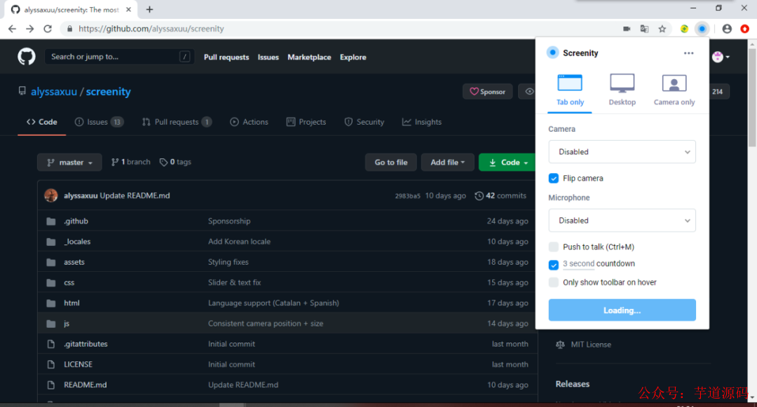Click the GitHub logo icon
This screenshot has width=757, height=407.
pyautogui.click(x=27, y=57)
